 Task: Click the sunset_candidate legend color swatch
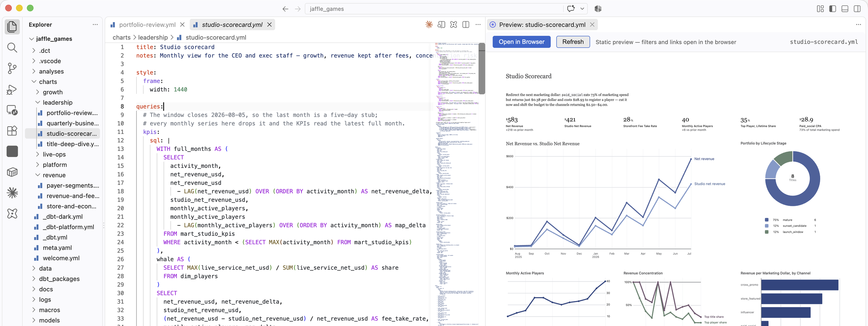coord(767,226)
